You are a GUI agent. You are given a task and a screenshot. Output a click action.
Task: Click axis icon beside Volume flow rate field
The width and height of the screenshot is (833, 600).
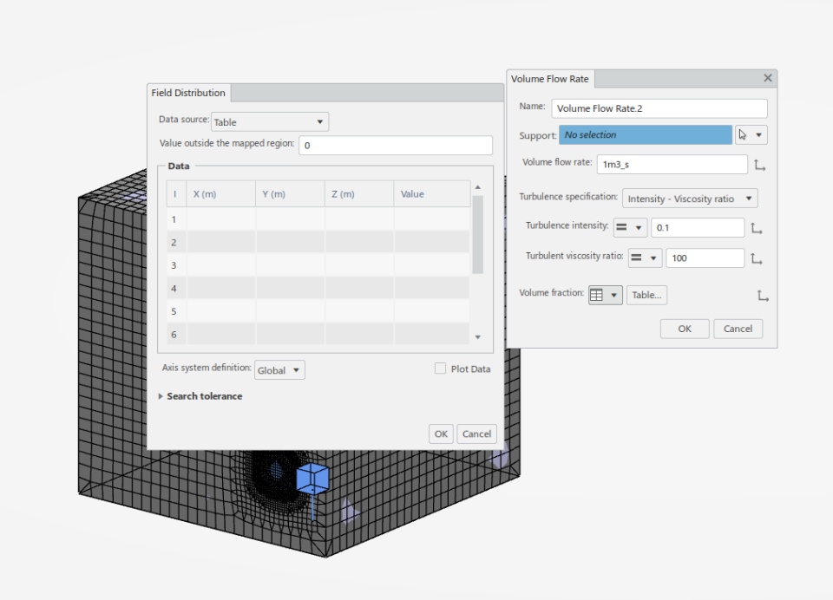click(x=760, y=165)
